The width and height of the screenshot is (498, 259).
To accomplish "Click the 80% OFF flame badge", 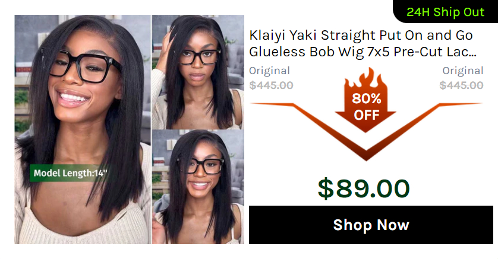I will coord(366,100).
